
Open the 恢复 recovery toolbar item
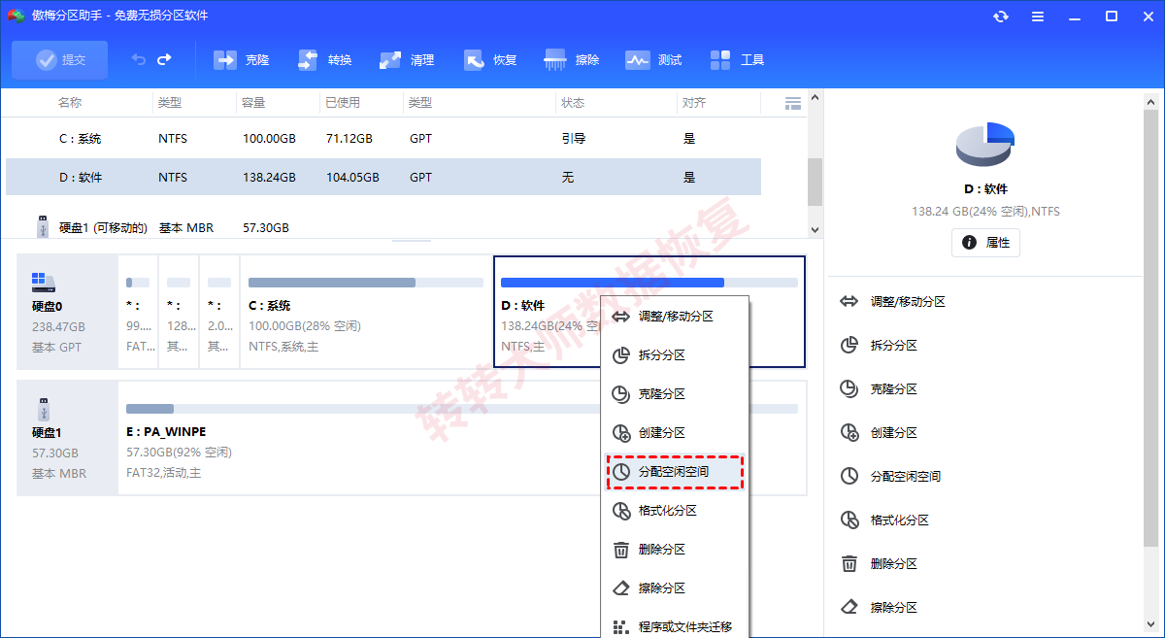(489, 60)
